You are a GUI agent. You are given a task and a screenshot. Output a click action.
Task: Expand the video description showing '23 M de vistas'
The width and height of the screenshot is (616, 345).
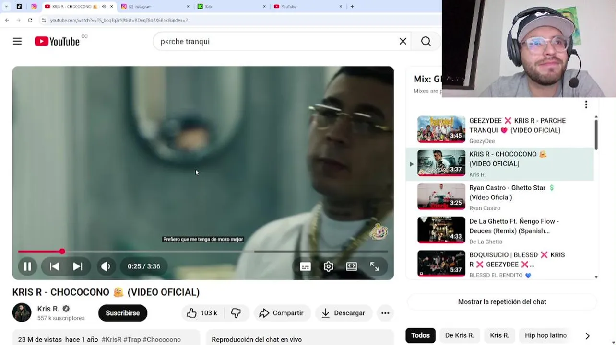pyautogui.click(x=106, y=337)
